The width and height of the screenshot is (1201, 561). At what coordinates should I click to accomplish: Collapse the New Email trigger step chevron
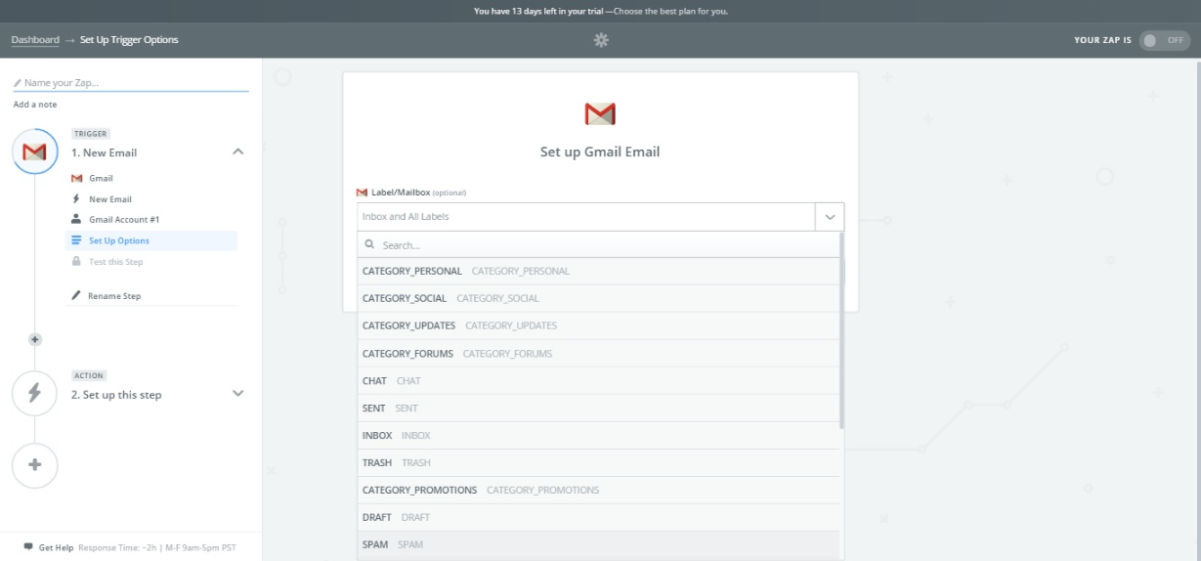(x=237, y=151)
